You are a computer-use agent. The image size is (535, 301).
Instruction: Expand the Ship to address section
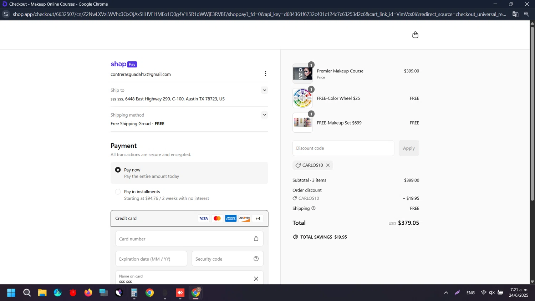pyautogui.click(x=264, y=90)
